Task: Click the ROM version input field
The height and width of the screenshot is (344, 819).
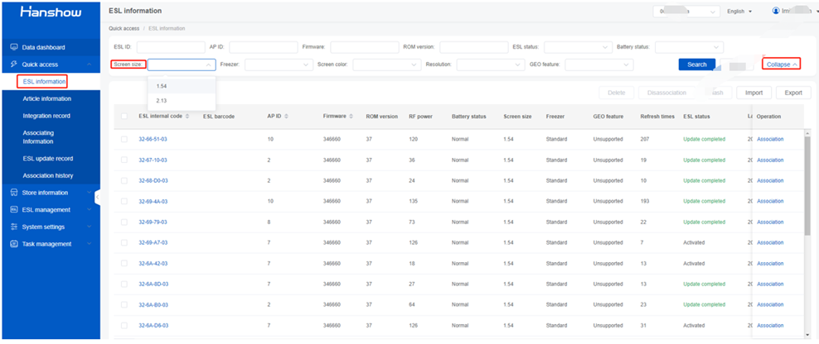Action: click(474, 47)
